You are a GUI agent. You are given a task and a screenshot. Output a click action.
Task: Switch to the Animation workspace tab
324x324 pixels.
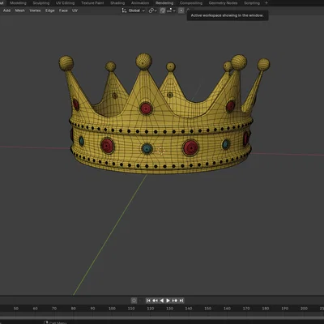(x=140, y=3)
